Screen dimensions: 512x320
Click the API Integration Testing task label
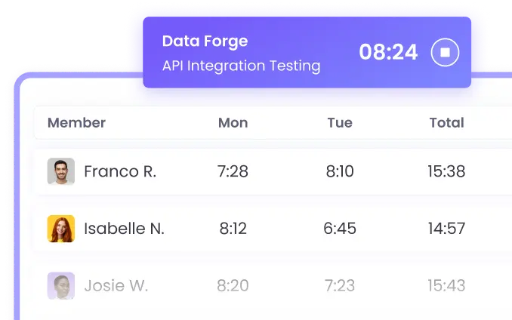point(241,66)
